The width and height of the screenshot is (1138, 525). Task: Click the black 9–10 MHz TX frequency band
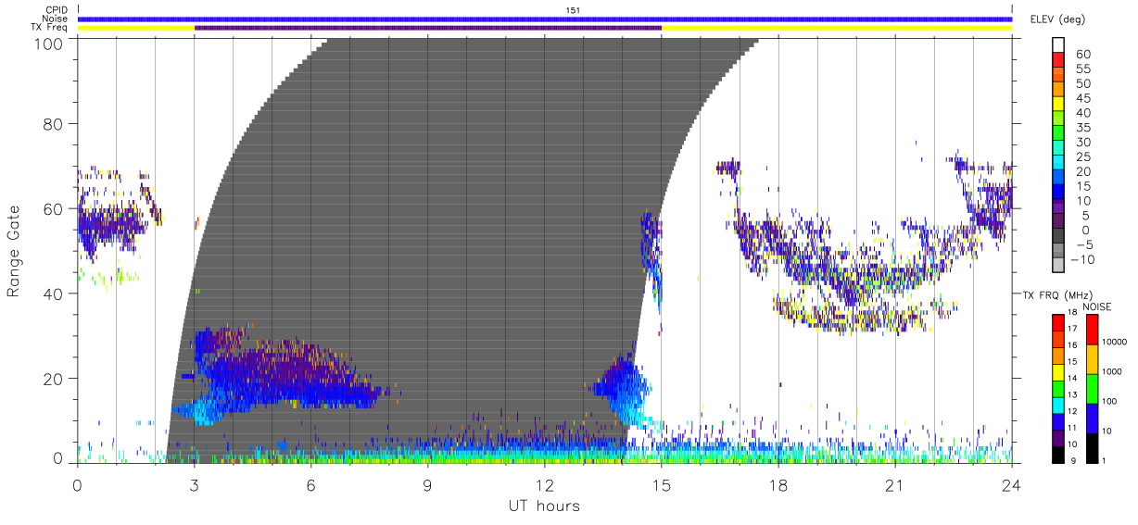[x=1060, y=453]
